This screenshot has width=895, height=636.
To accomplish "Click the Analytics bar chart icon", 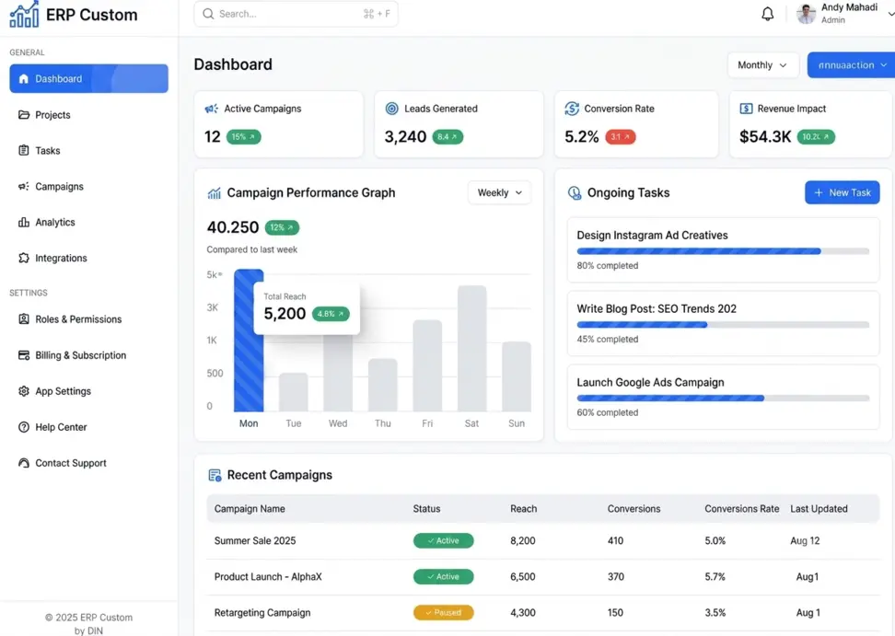I will [23, 223].
